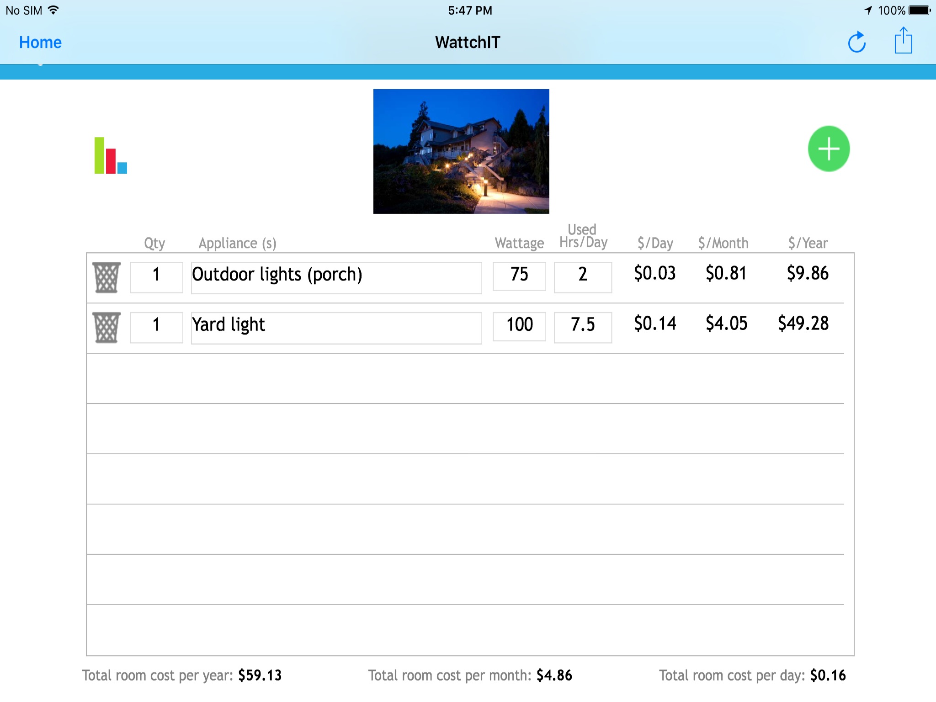Tap the battery indicator in status bar
The image size is (936, 702).
[x=920, y=10]
